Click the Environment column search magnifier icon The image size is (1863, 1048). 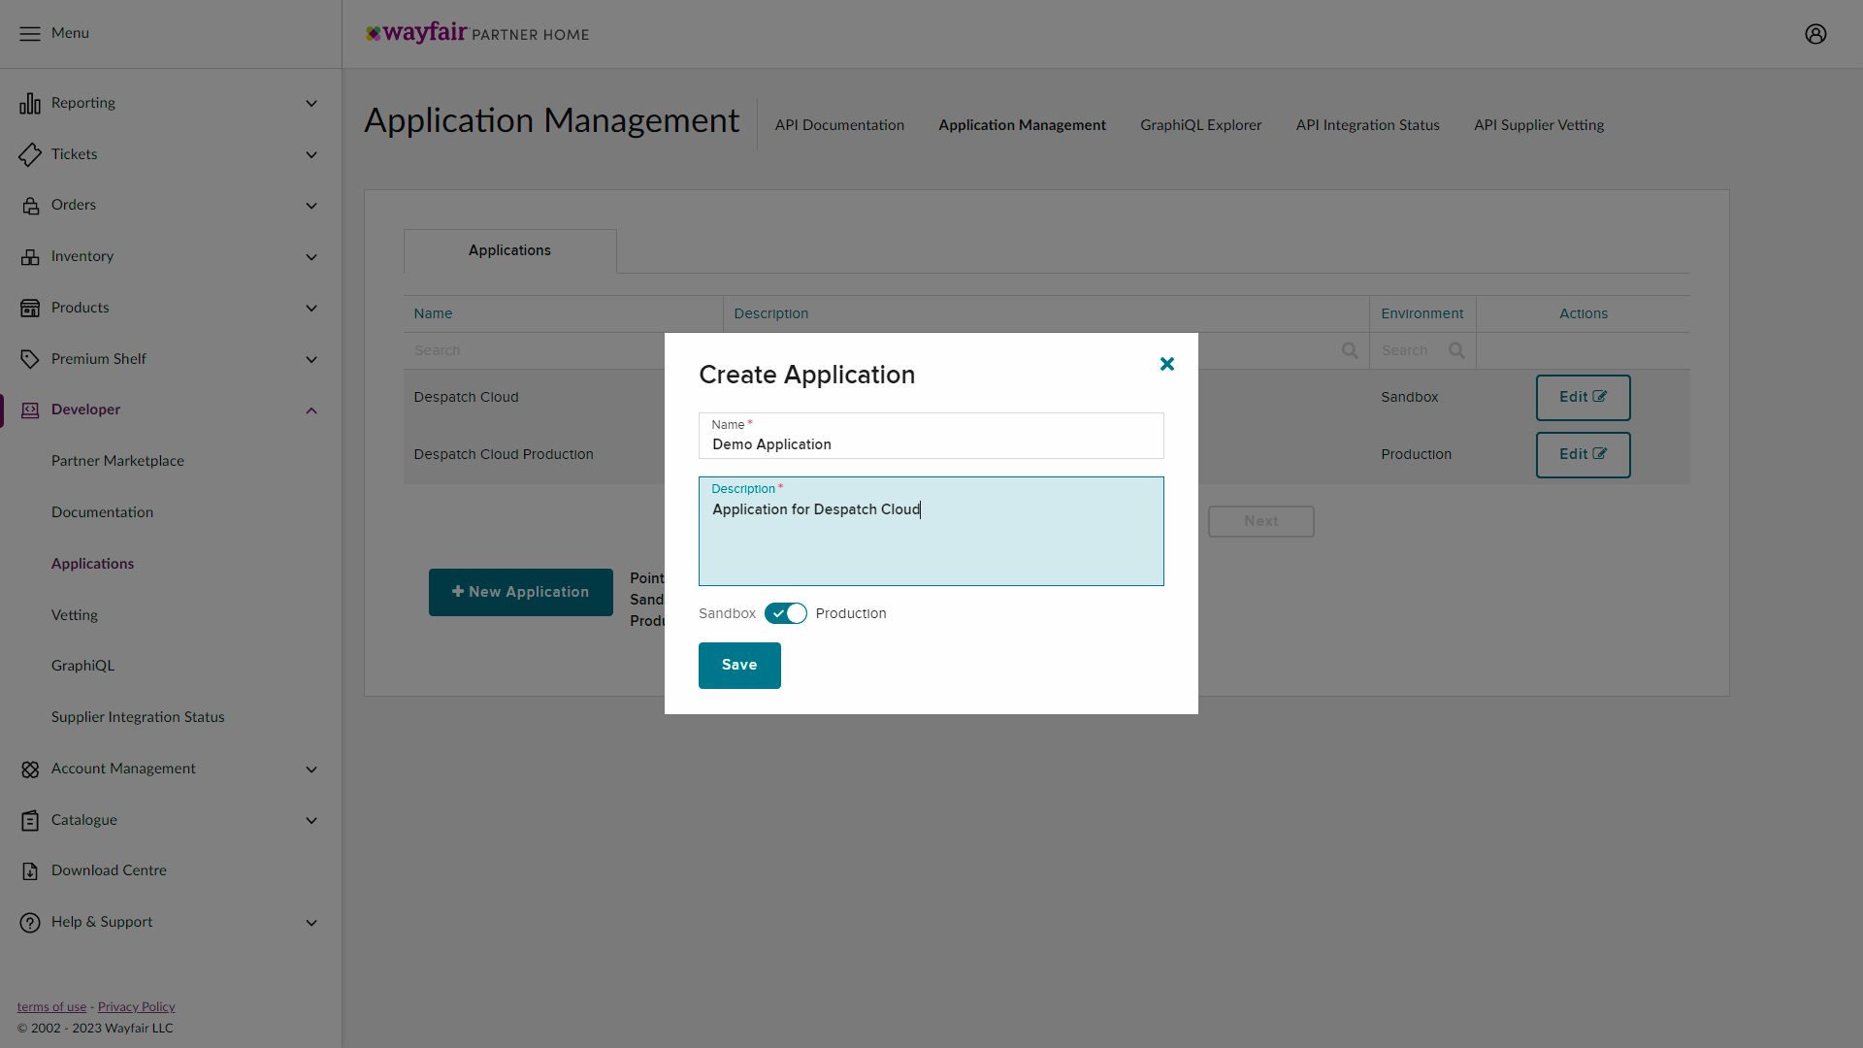click(x=1456, y=350)
